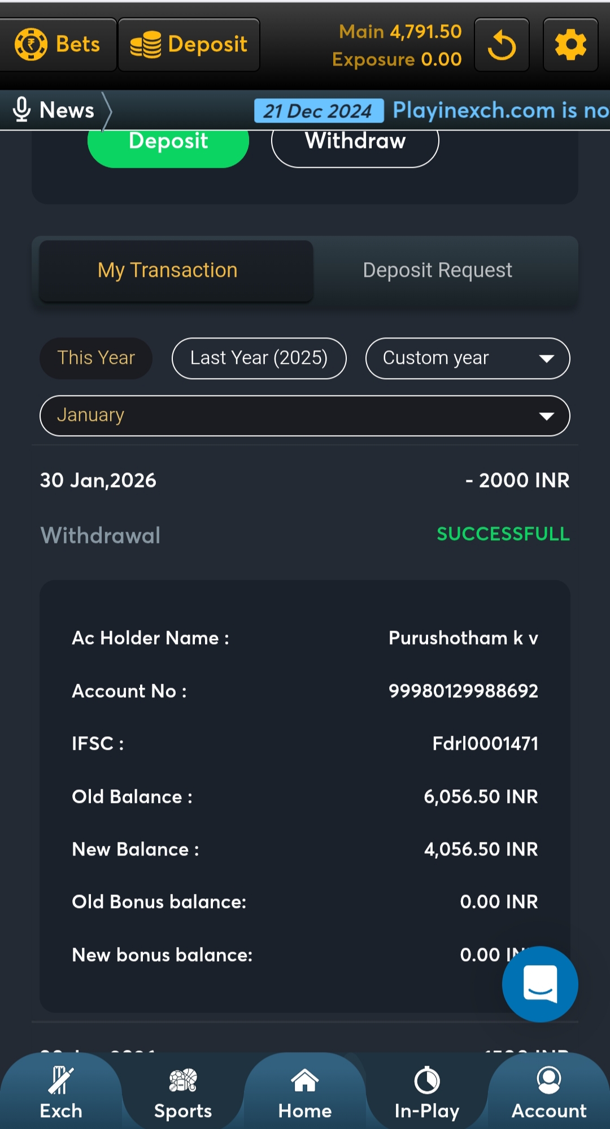
Task: Click the refresh balance icon
Action: (x=502, y=45)
